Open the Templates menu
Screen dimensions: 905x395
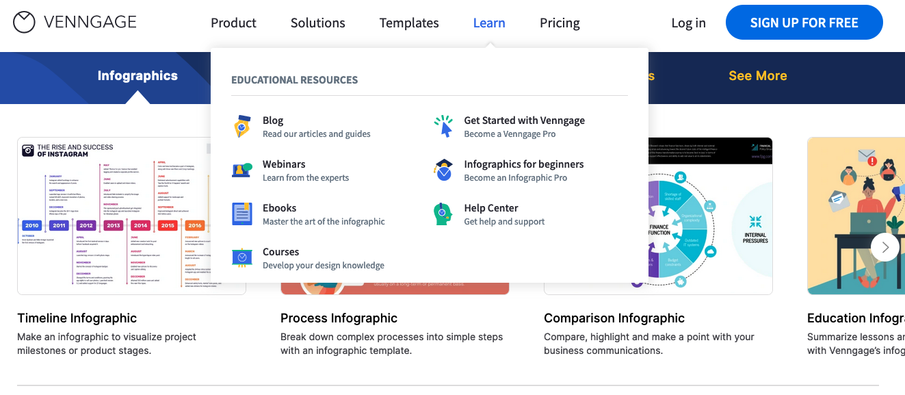[x=409, y=23]
